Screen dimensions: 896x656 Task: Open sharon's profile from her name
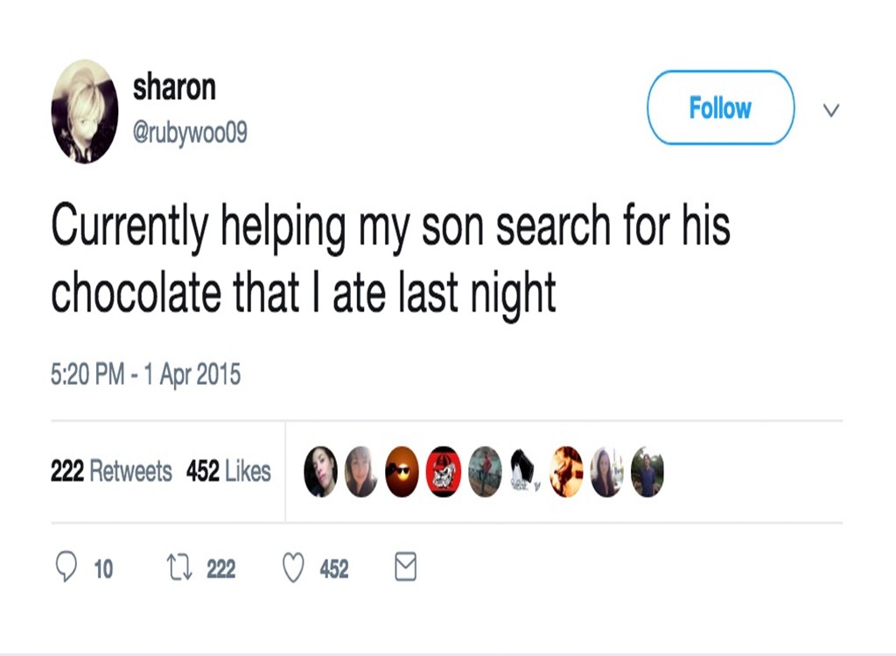[x=175, y=87]
